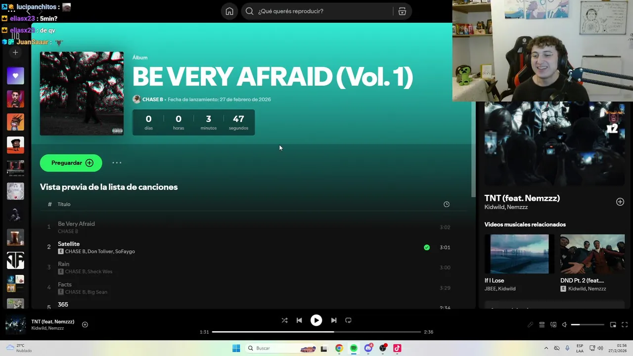Skip to next track
Viewport: 633px width, 356px height.
point(334,320)
